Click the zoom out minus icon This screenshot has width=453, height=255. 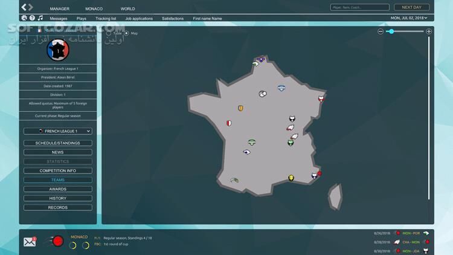pyautogui.click(x=381, y=31)
